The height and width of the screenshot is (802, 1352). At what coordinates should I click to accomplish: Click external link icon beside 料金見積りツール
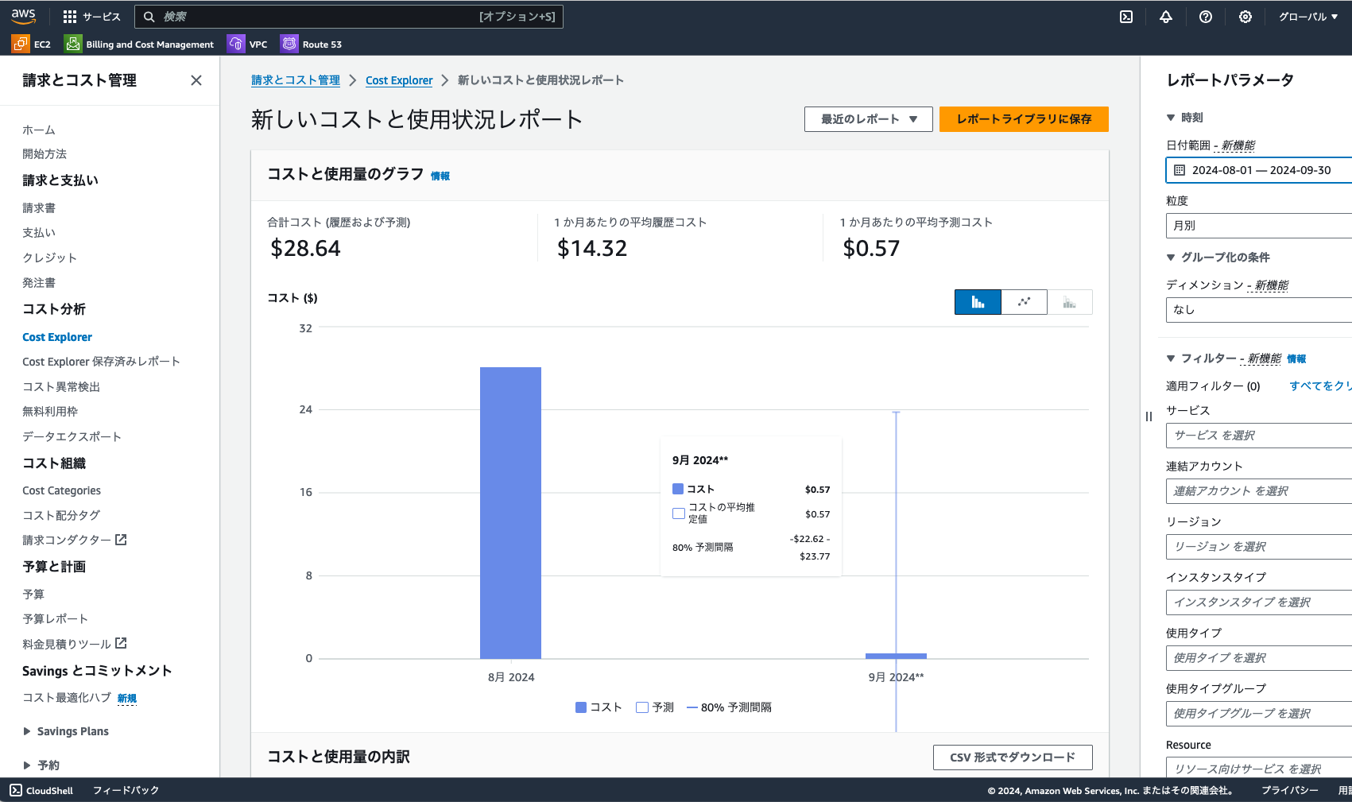coord(121,644)
